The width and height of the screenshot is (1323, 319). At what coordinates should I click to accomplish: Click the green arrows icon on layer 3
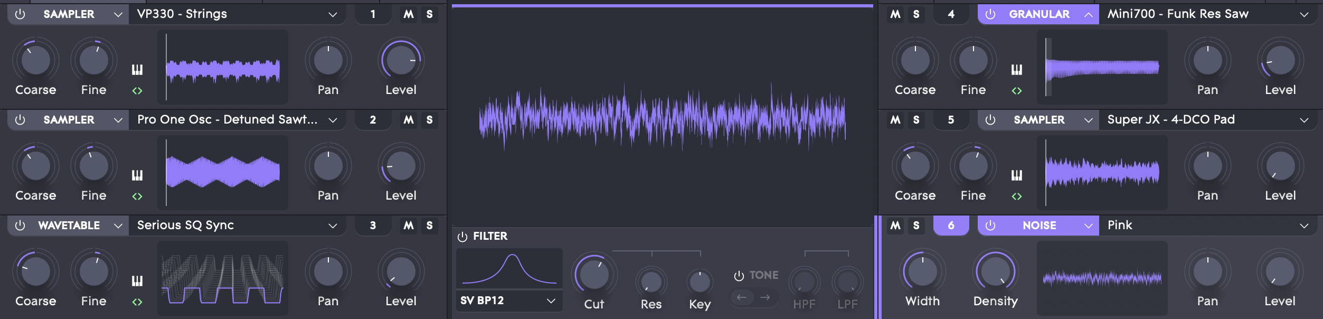coord(137,302)
